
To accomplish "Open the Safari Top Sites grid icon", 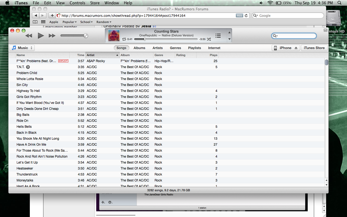I will coord(43,22).
